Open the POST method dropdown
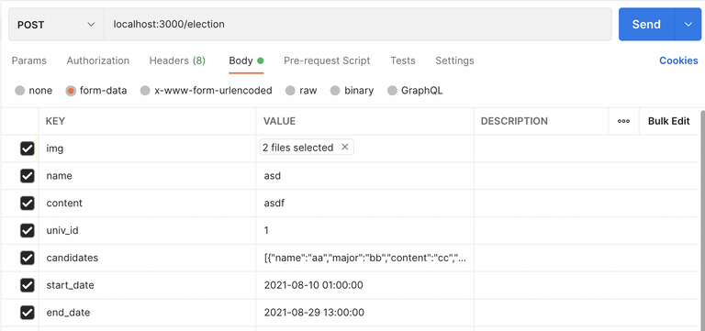The image size is (705, 331). 56,25
